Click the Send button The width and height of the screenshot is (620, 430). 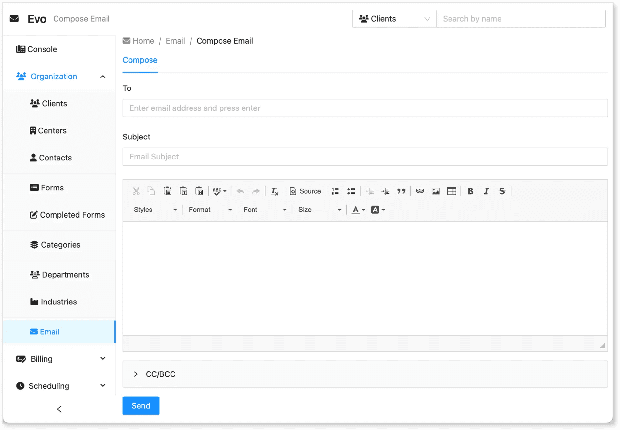click(x=141, y=406)
